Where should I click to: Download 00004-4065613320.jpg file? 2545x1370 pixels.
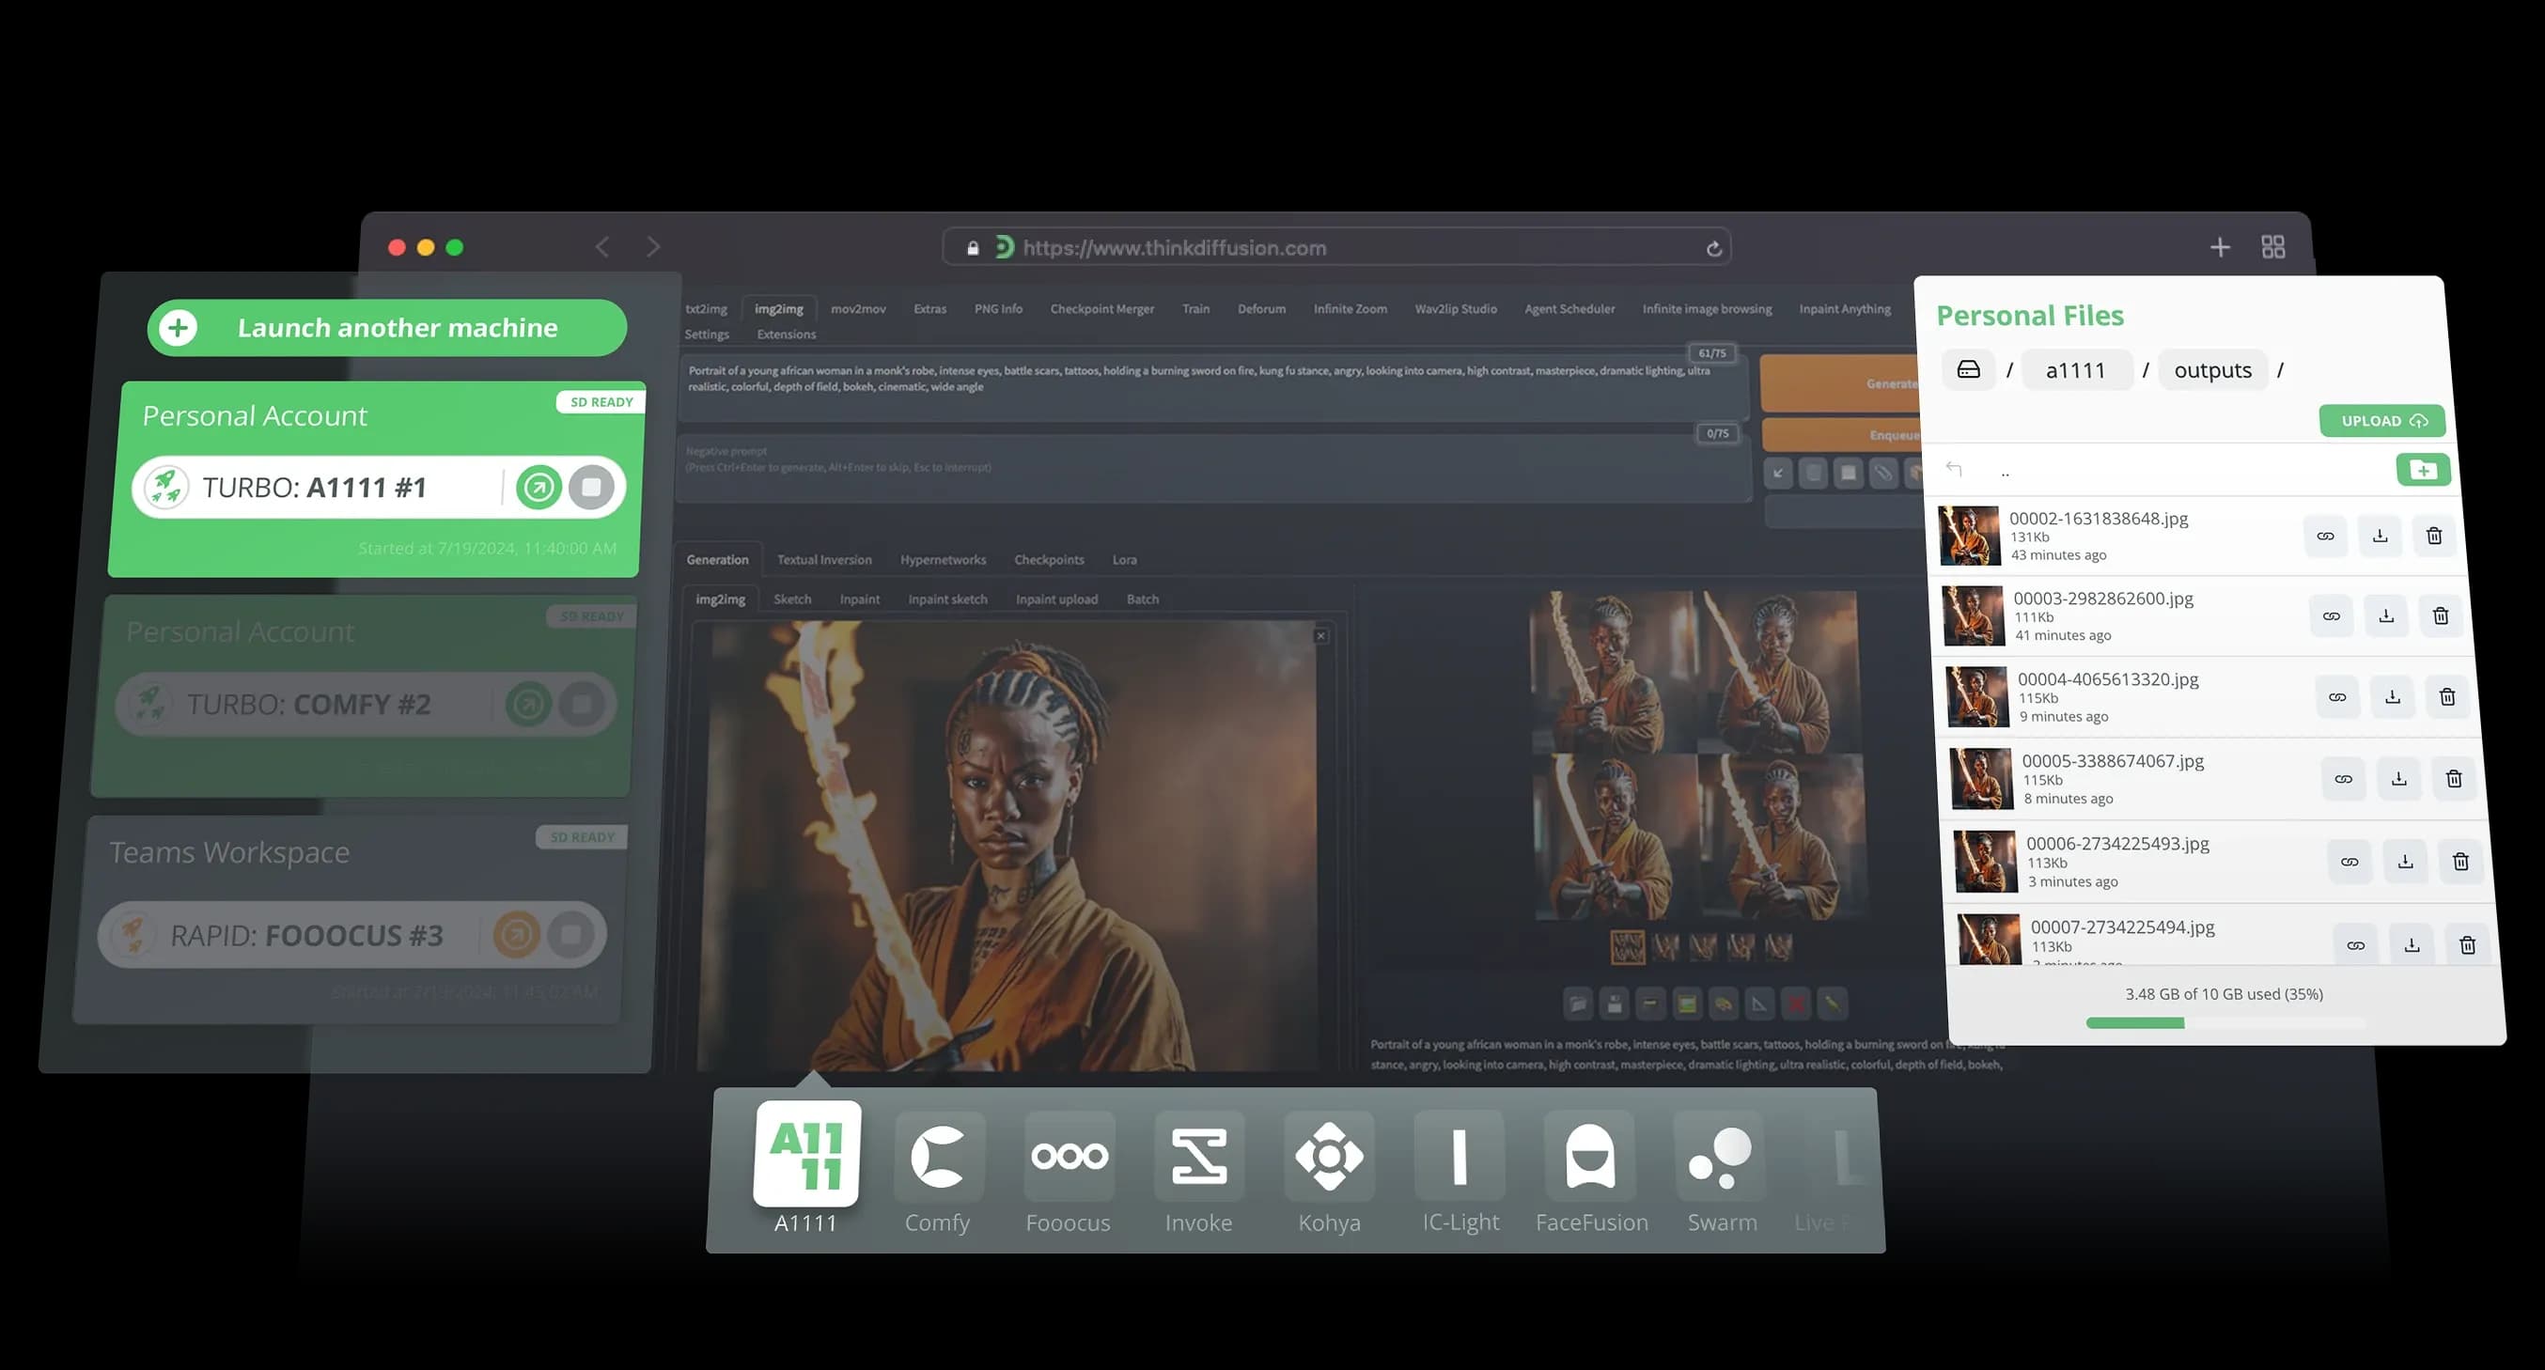2393,697
